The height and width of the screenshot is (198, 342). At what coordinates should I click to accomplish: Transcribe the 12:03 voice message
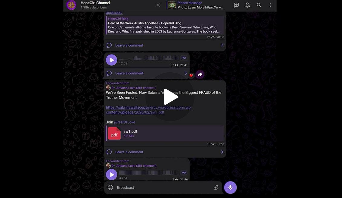click(184, 58)
